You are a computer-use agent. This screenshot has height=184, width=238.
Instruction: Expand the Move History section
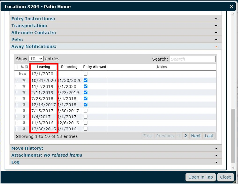coord(116,148)
